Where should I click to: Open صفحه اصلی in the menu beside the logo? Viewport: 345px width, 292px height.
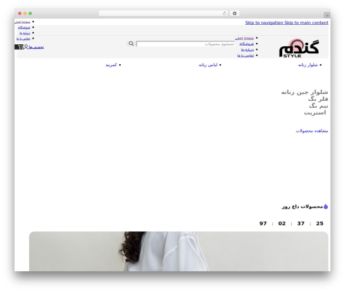coord(244,38)
